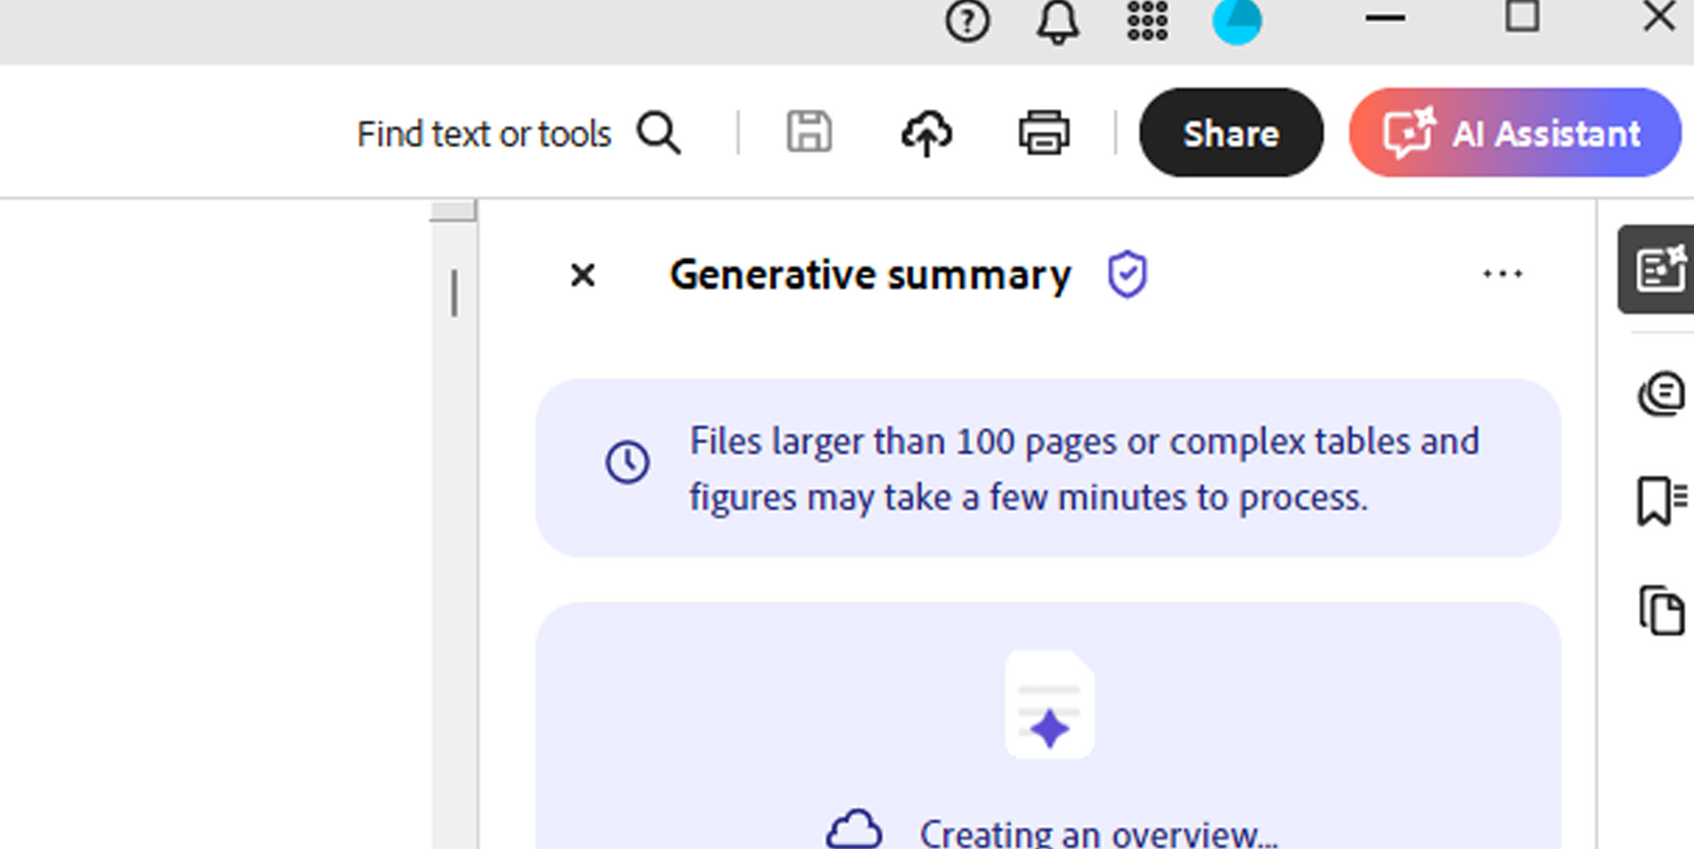This screenshot has height=849, width=1694.
Task: Close the Generative summary panel
Action: tap(583, 275)
